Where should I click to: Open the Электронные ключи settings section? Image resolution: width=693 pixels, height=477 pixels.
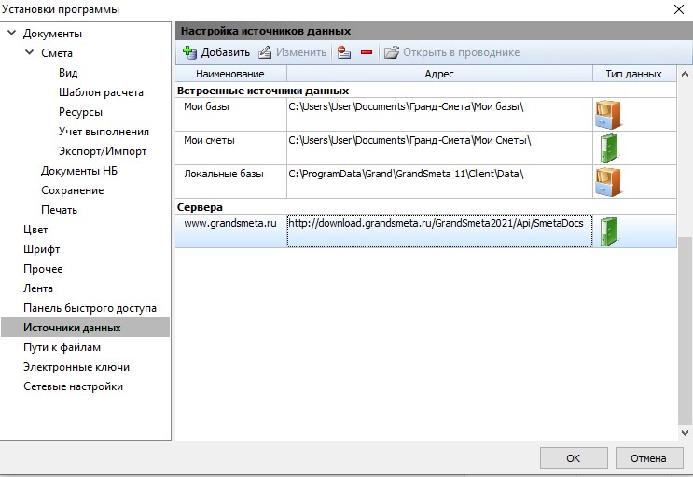[x=76, y=367]
